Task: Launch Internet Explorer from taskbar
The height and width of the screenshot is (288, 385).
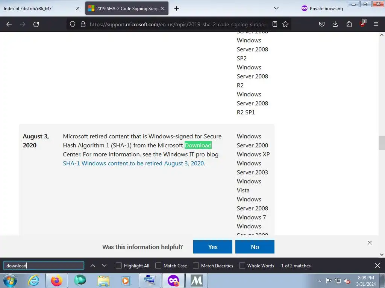Action: coord(33,280)
